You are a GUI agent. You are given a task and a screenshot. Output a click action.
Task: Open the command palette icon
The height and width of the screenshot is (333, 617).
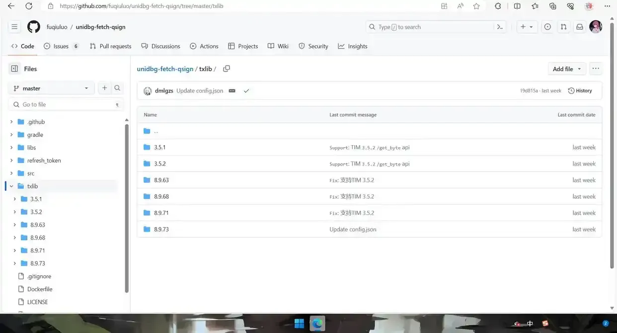[500, 27]
